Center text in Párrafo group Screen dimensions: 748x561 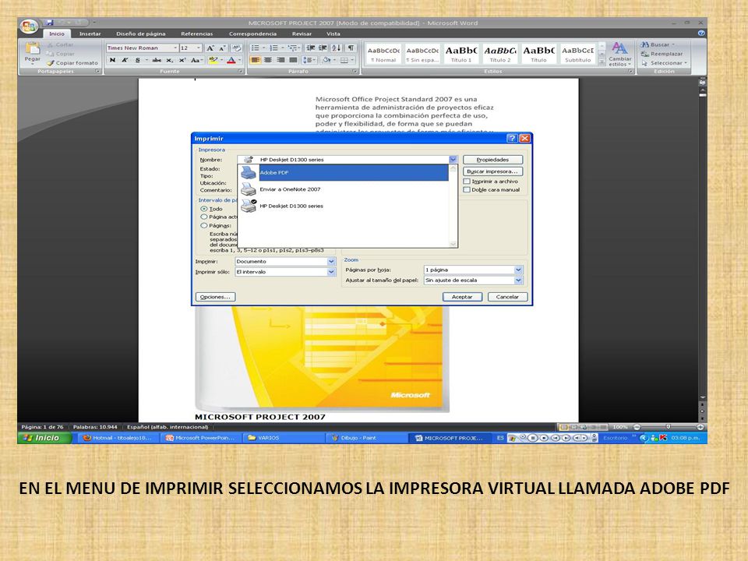coord(268,60)
